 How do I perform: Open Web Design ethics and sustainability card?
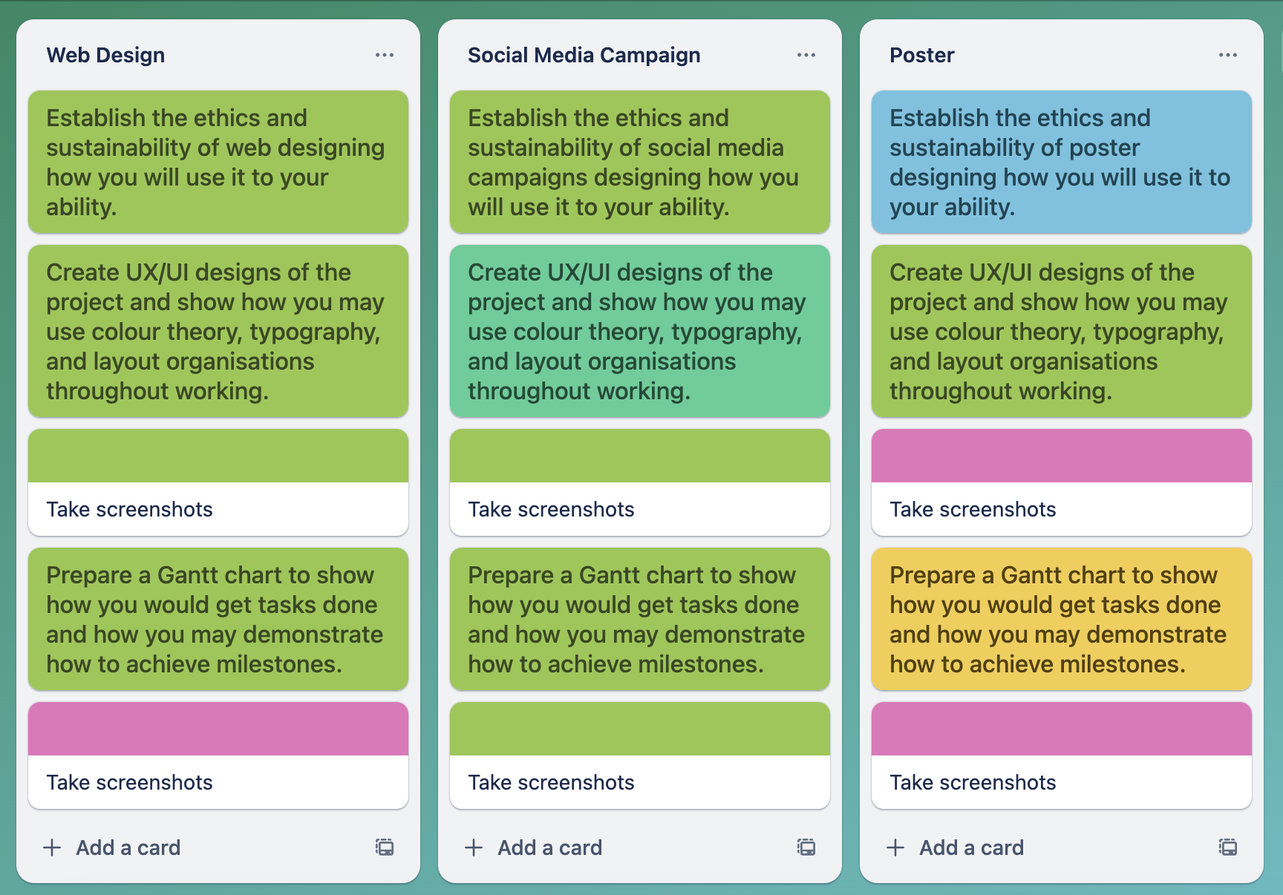(218, 162)
